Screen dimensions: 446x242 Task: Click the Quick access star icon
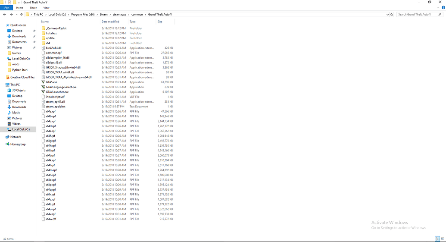pos(8,25)
